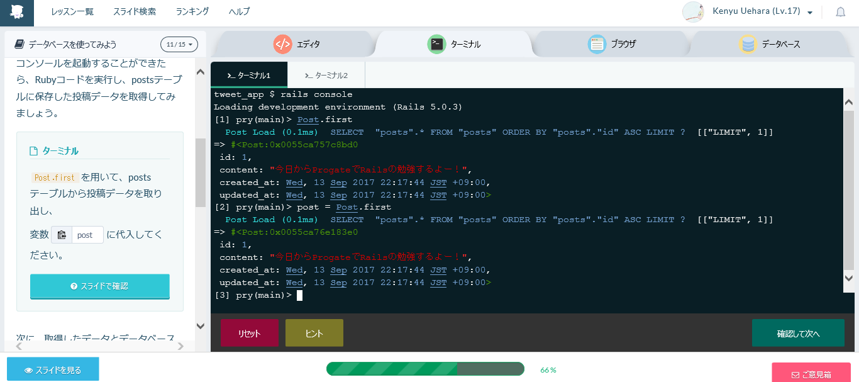Click the データベース database icon
This screenshot has height=382, width=859.
coord(748,44)
